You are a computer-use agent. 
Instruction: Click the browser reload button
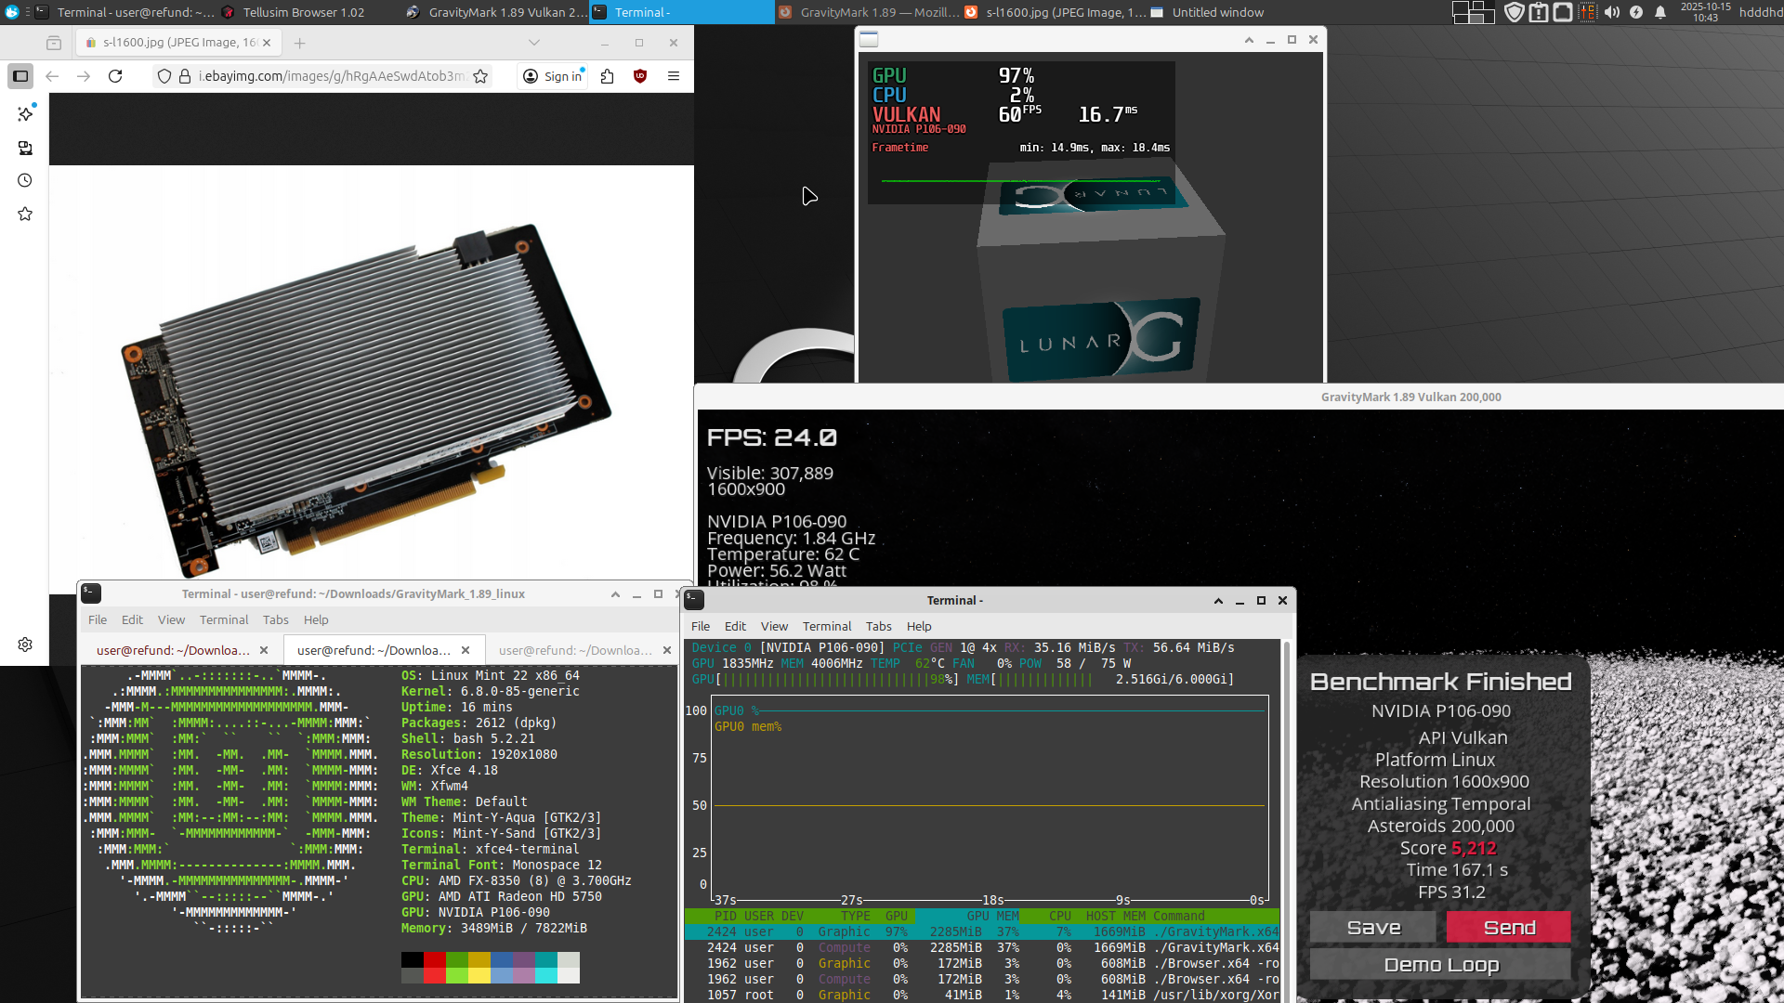(x=115, y=76)
